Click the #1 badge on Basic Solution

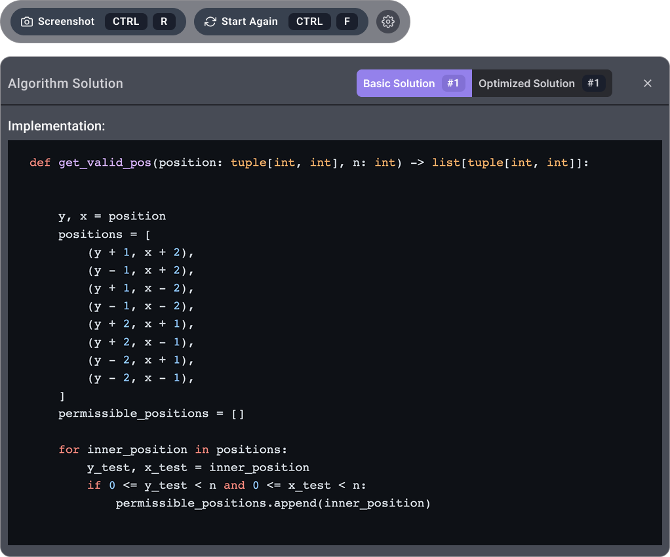[x=453, y=83]
